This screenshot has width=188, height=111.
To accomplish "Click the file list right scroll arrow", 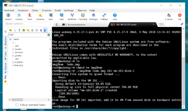I will pyautogui.click(x=49, y=100).
